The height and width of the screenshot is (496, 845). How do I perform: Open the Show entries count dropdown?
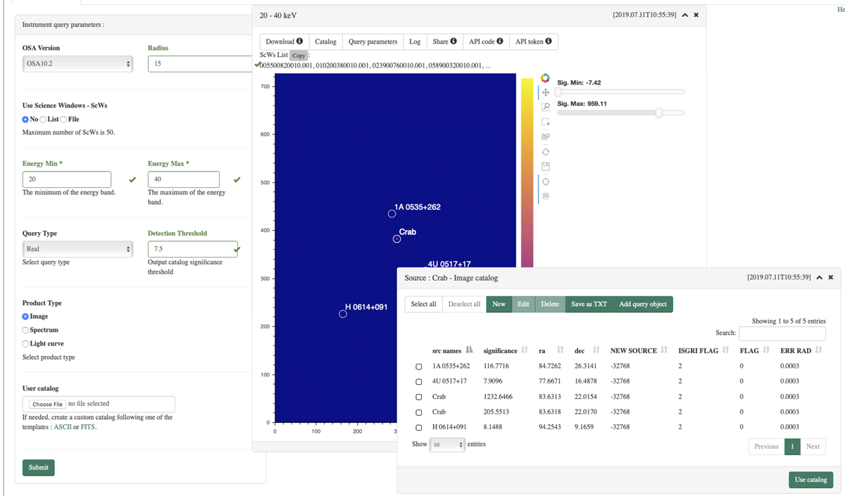coord(447,445)
